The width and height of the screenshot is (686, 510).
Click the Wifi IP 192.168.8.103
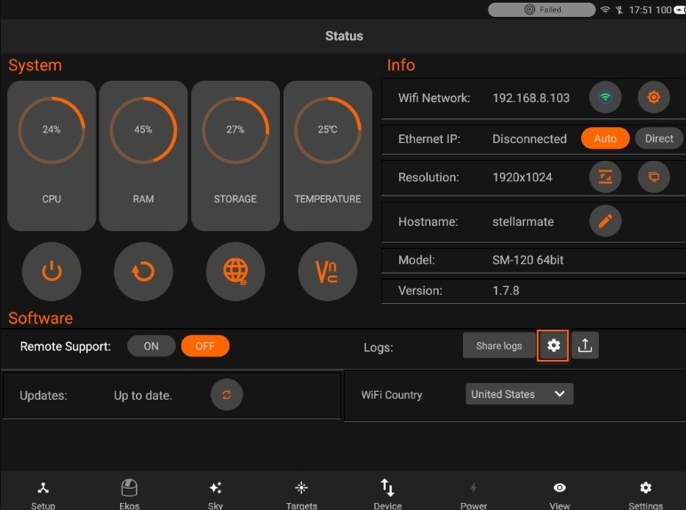tap(531, 98)
